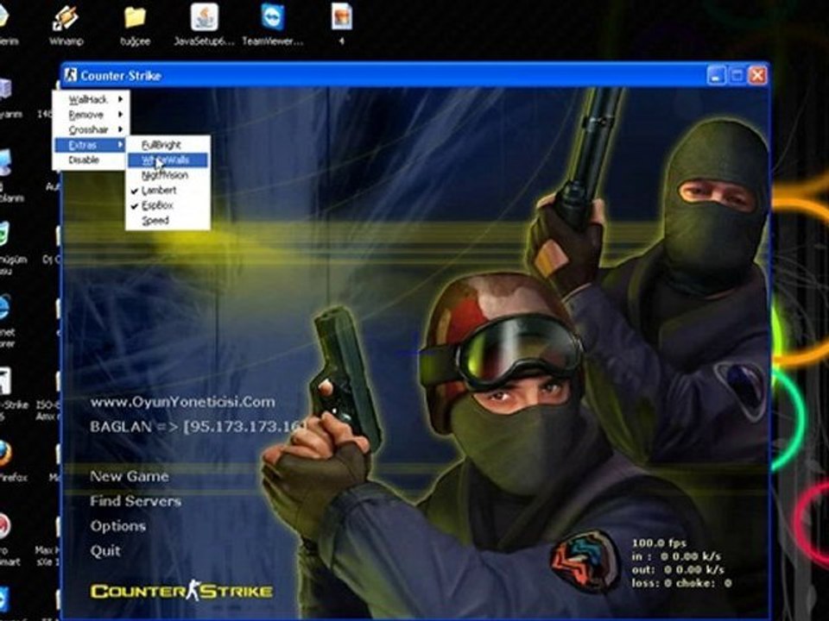Image resolution: width=829 pixels, height=621 pixels.
Task: Close the Counter-Strike window
Action: click(757, 76)
